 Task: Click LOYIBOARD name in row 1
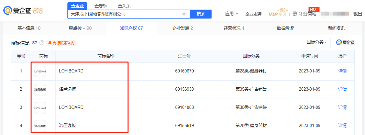click(x=71, y=71)
